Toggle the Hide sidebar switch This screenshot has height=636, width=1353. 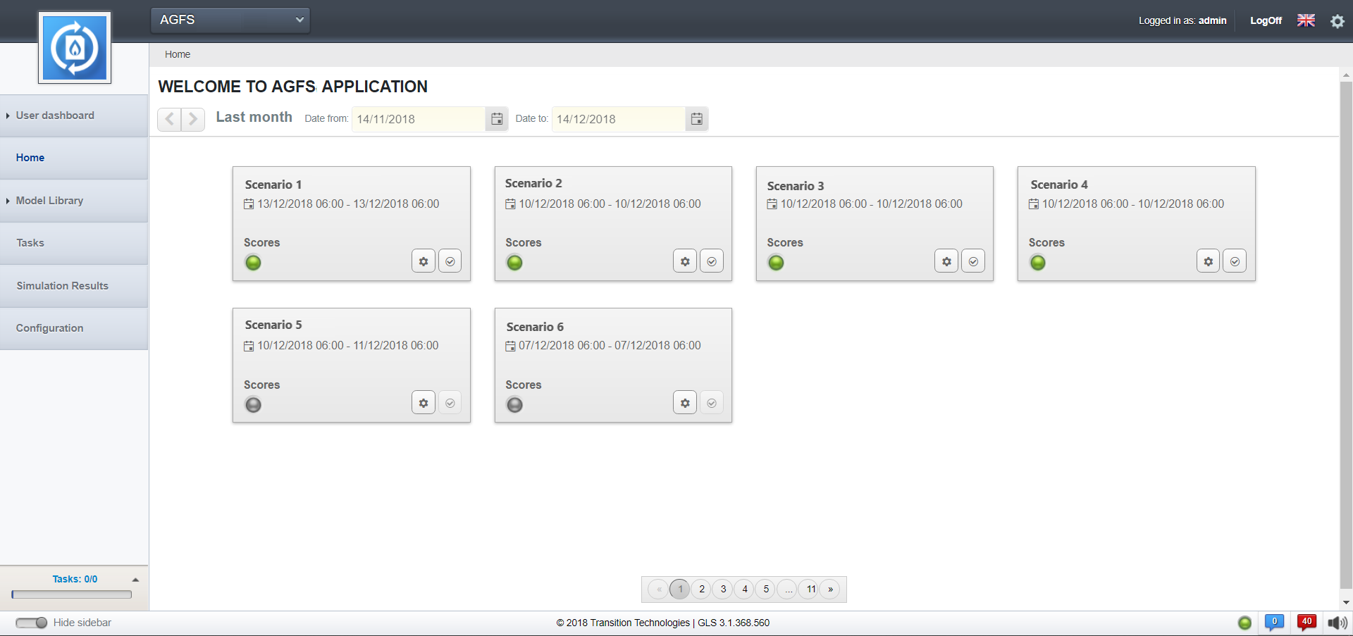click(31, 623)
